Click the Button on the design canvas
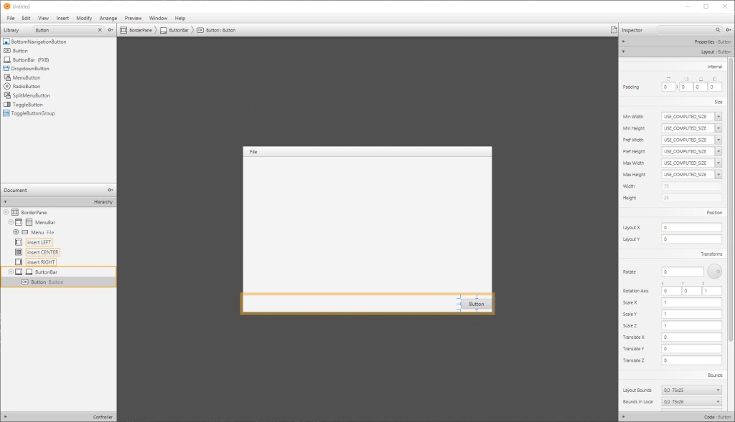Viewport: 735px width, 422px height. click(476, 304)
